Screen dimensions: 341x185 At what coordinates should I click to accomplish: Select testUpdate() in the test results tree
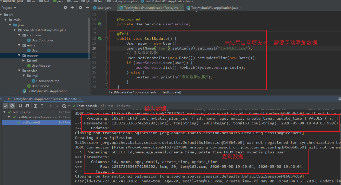30,122
